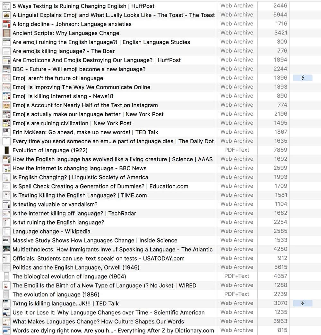The width and height of the screenshot is (321, 335).
Task: Select 'Emoji Is Improving The Way We Communicate Online'
Action: 81,87
